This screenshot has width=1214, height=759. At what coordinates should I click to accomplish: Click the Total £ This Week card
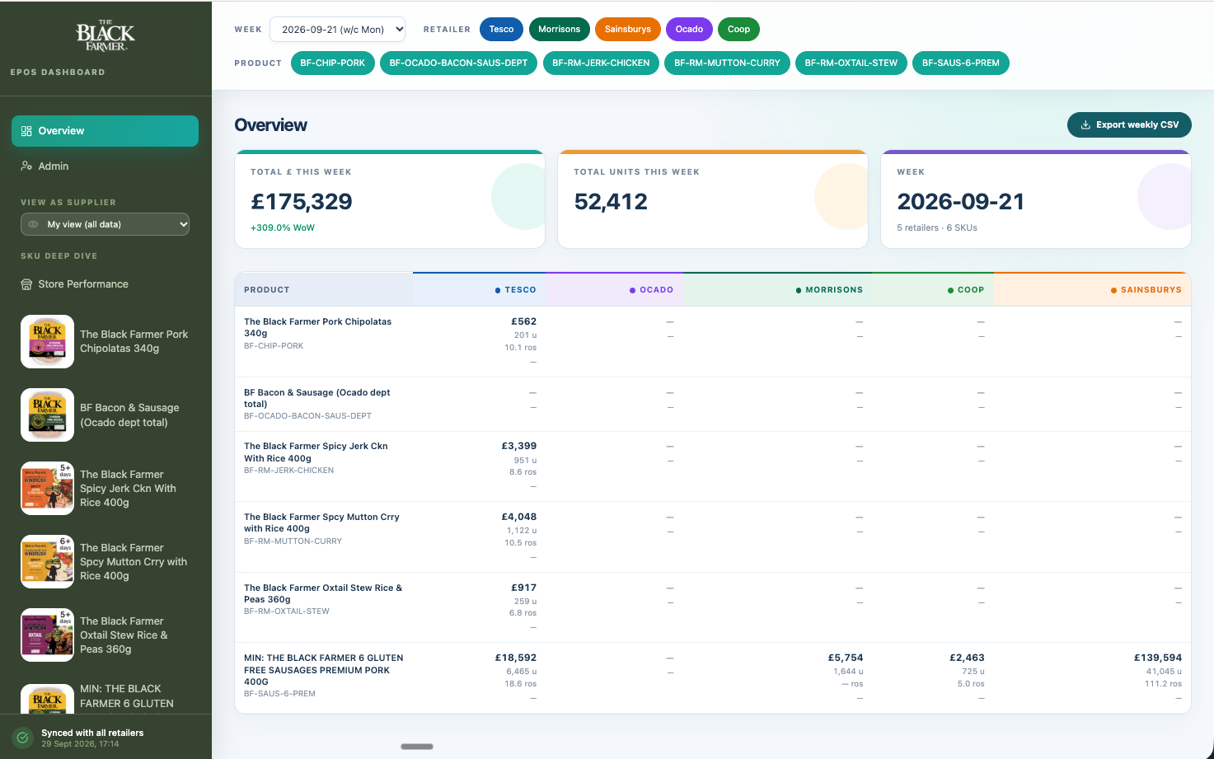pyautogui.click(x=390, y=199)
